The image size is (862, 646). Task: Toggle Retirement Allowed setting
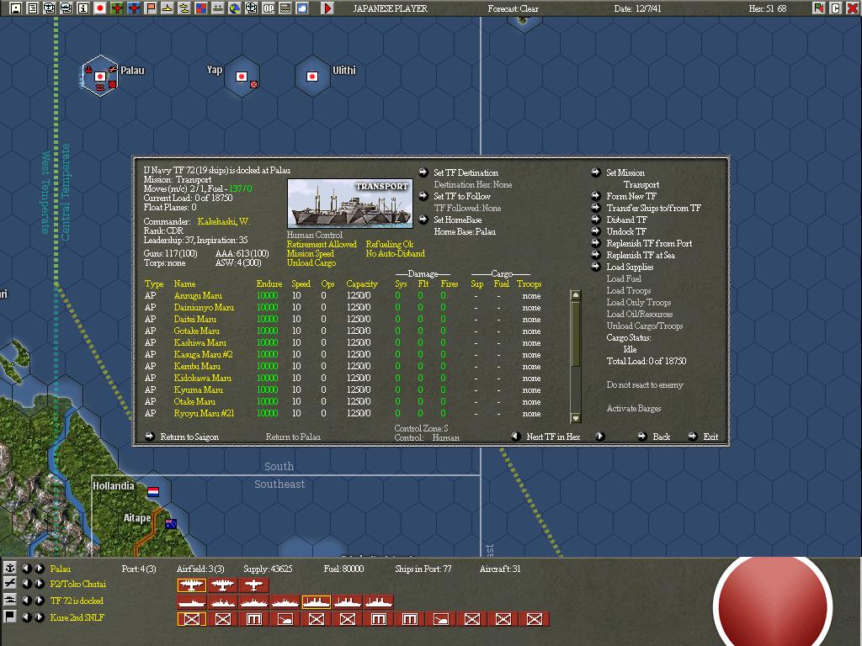pos(322,244)
